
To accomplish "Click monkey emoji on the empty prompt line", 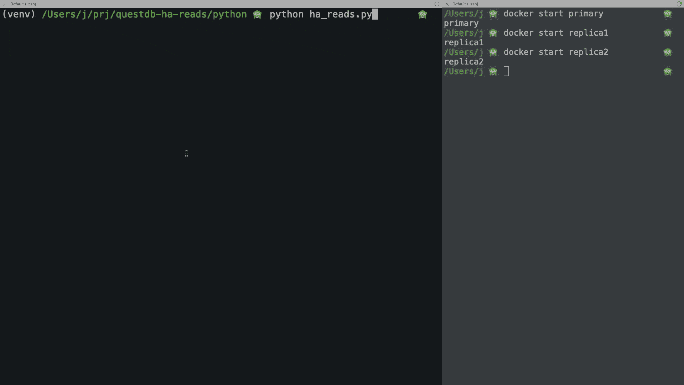I will point(493,72).
